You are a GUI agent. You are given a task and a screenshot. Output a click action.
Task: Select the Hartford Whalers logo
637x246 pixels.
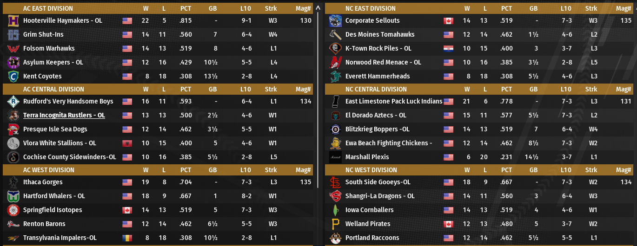(x=13, y=196)
